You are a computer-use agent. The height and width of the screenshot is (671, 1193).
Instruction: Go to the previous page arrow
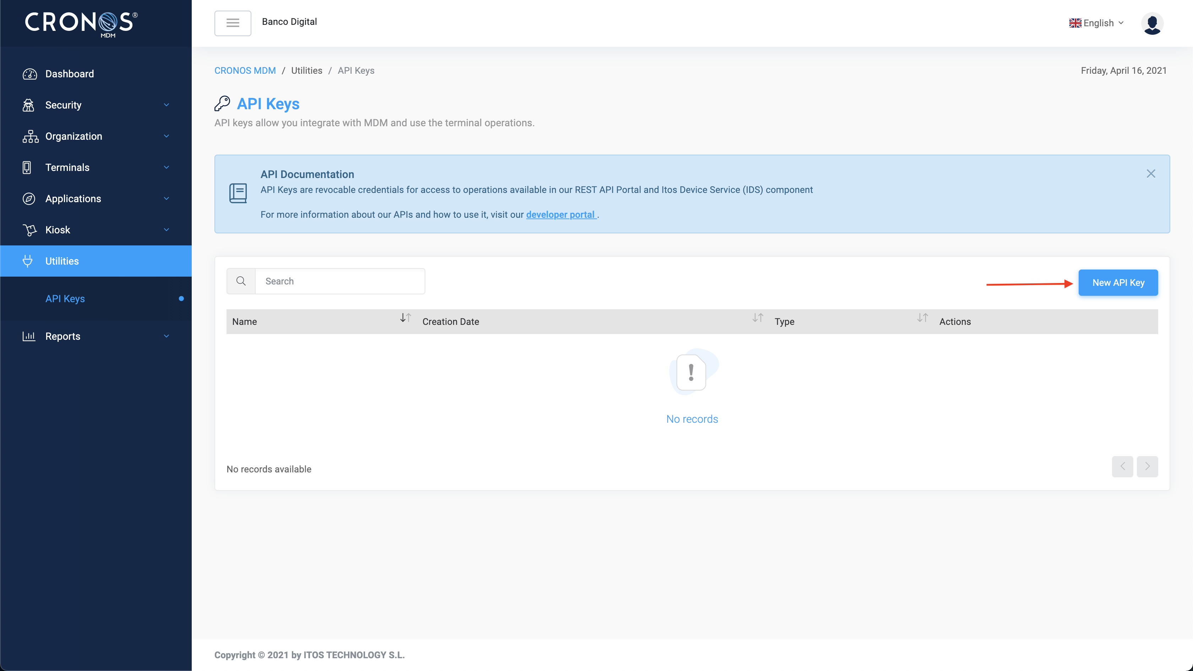pyautogui.click(x=1122, y=467)
